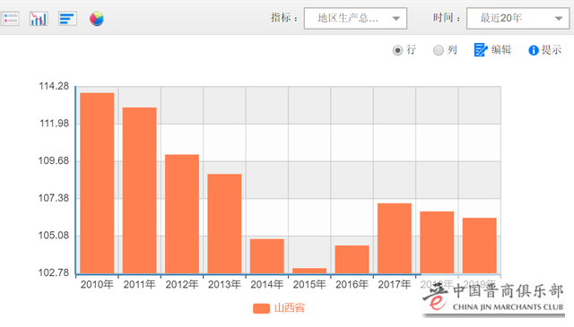Click the 编辑 edit pencil icon
Viewport: 574px width, 327px height.
click(481, 50)
